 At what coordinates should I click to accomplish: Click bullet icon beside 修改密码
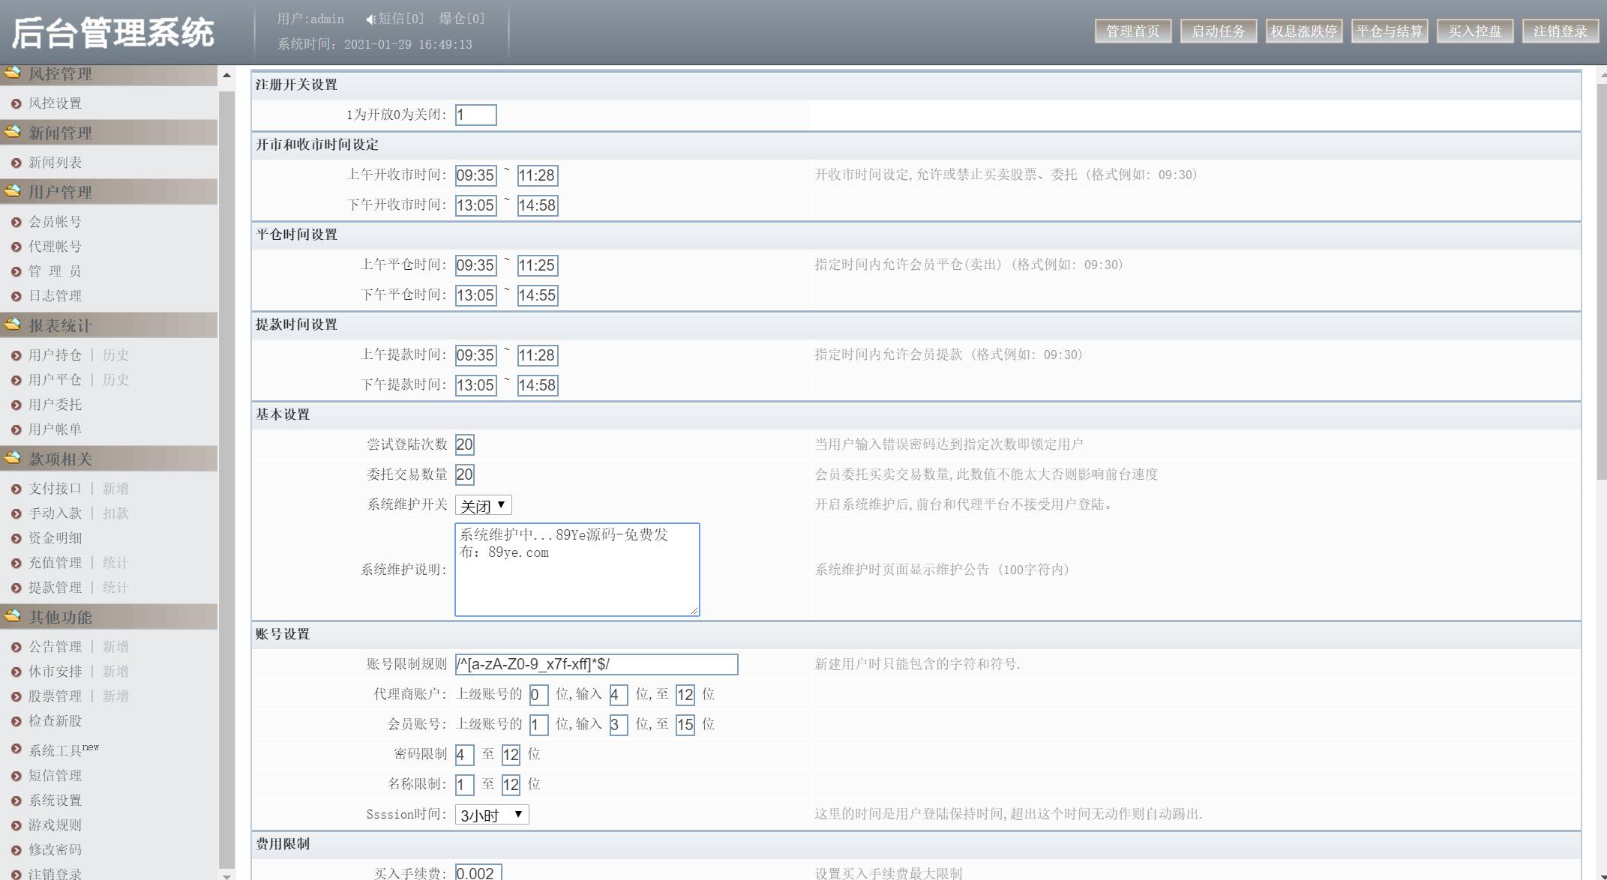pyautogui.click(x=16, y=850)
